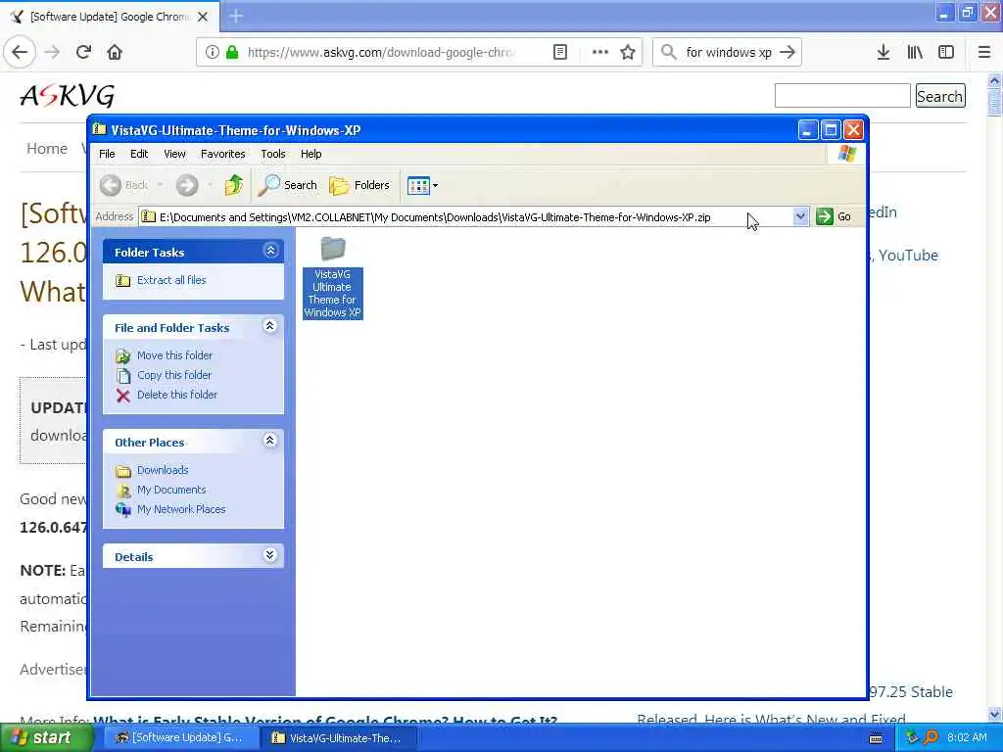Click Extract all files
The image size is (1003, 752).
pyautogui.click(x=171, y=280)
